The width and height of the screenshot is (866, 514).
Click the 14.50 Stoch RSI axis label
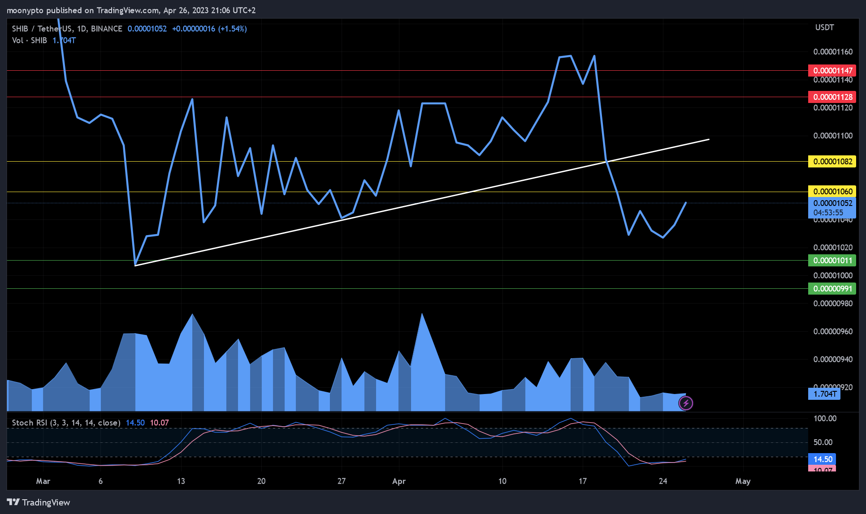[x=823, y=459]
